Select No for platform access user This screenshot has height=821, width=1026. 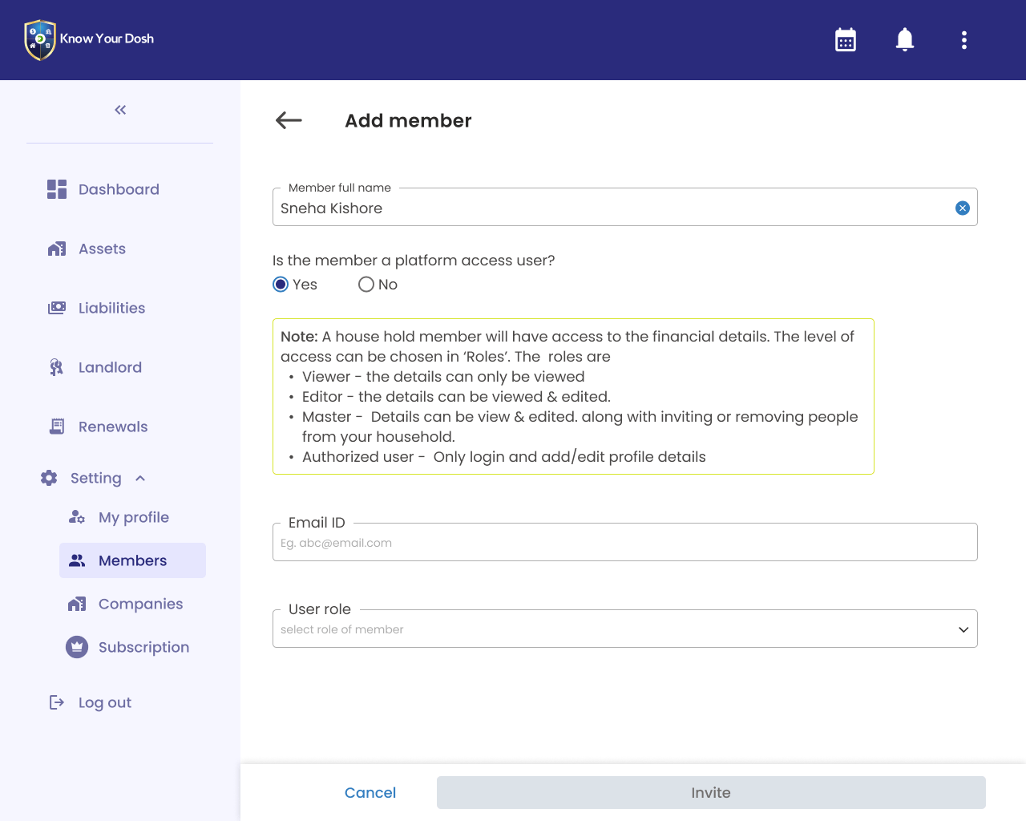366,285
